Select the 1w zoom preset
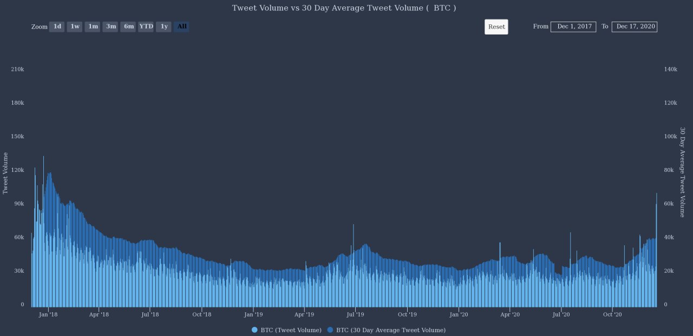This screenshot has width=693, height=336. (x=75, y=26)
